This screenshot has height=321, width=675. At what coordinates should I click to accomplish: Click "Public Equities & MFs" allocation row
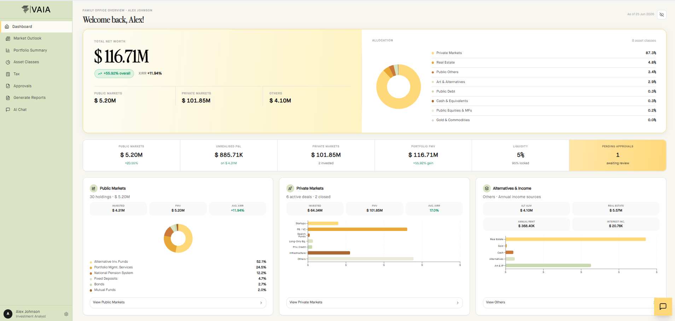[544, 111]
